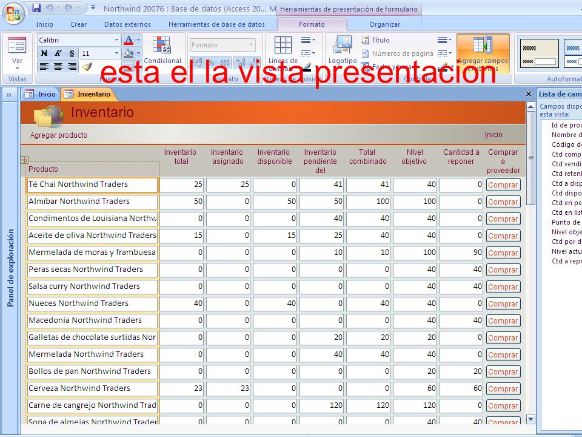Insert a Logotipo image
The image size is (582, 437).
pyautogui.click(x=342, y=50)
